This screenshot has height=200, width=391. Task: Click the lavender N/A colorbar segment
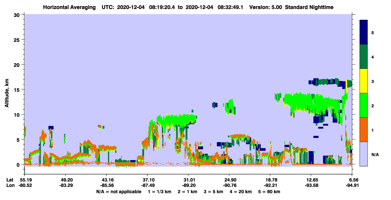364,154
